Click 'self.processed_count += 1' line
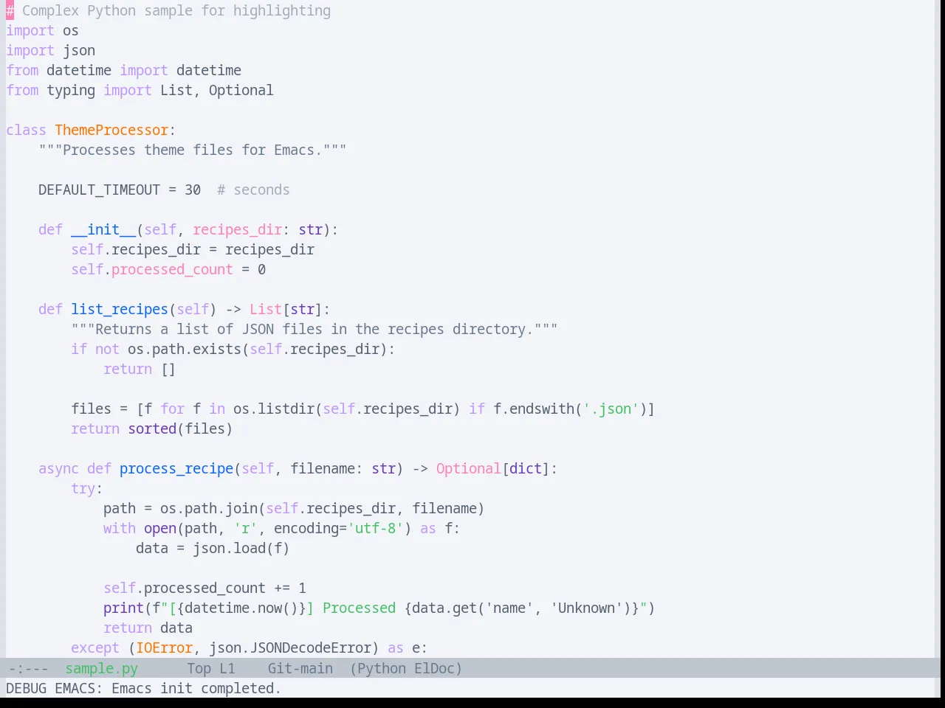 click(x=205, y=588)
